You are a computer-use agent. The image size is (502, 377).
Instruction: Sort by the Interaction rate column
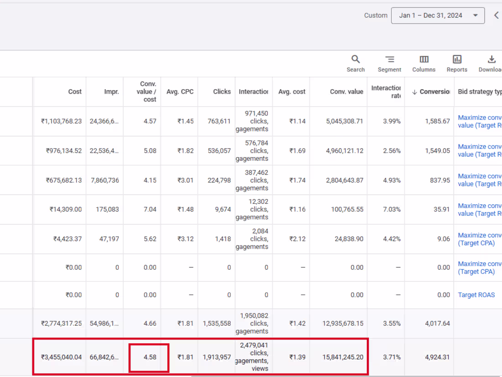[386, 91]
